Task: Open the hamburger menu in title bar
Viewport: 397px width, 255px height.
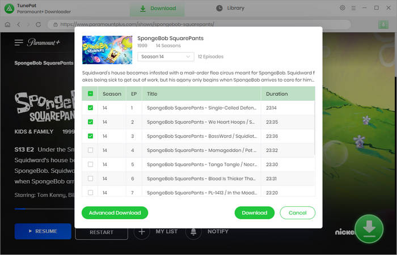Action: pos(353,8)
